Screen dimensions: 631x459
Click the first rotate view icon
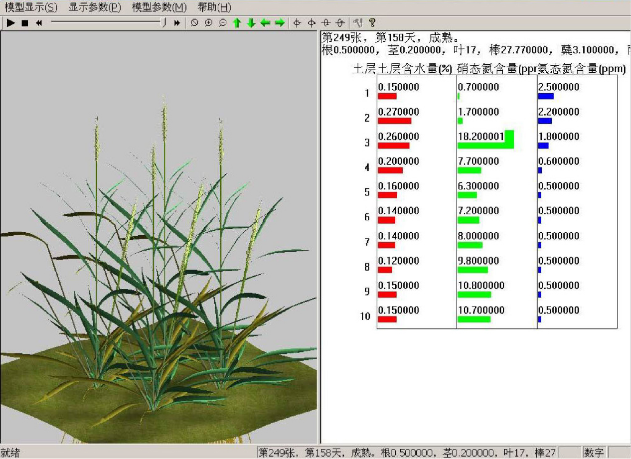point(297,23)
